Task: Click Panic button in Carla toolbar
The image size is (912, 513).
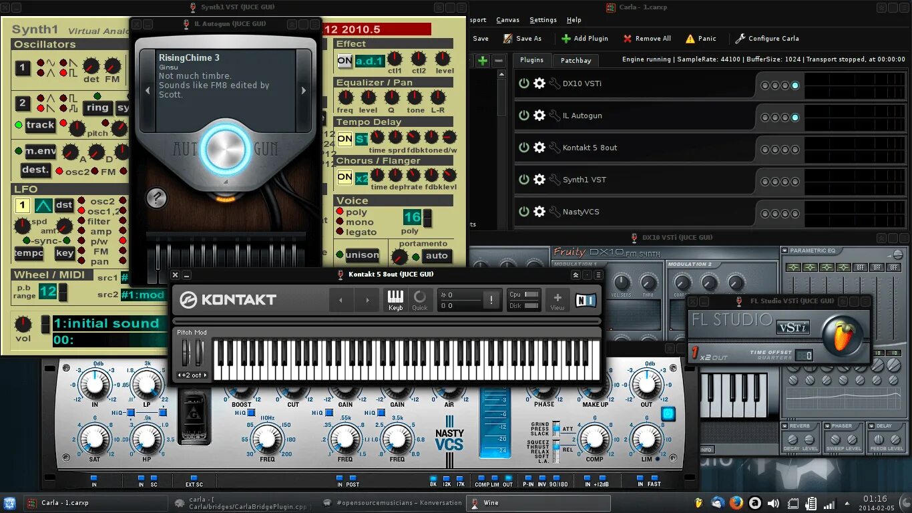Action: [701, 39]
